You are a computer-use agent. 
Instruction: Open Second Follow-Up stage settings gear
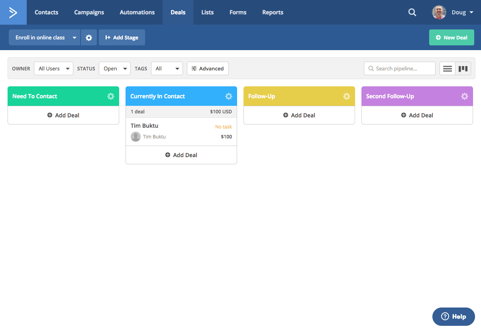[x=465, y=96]
